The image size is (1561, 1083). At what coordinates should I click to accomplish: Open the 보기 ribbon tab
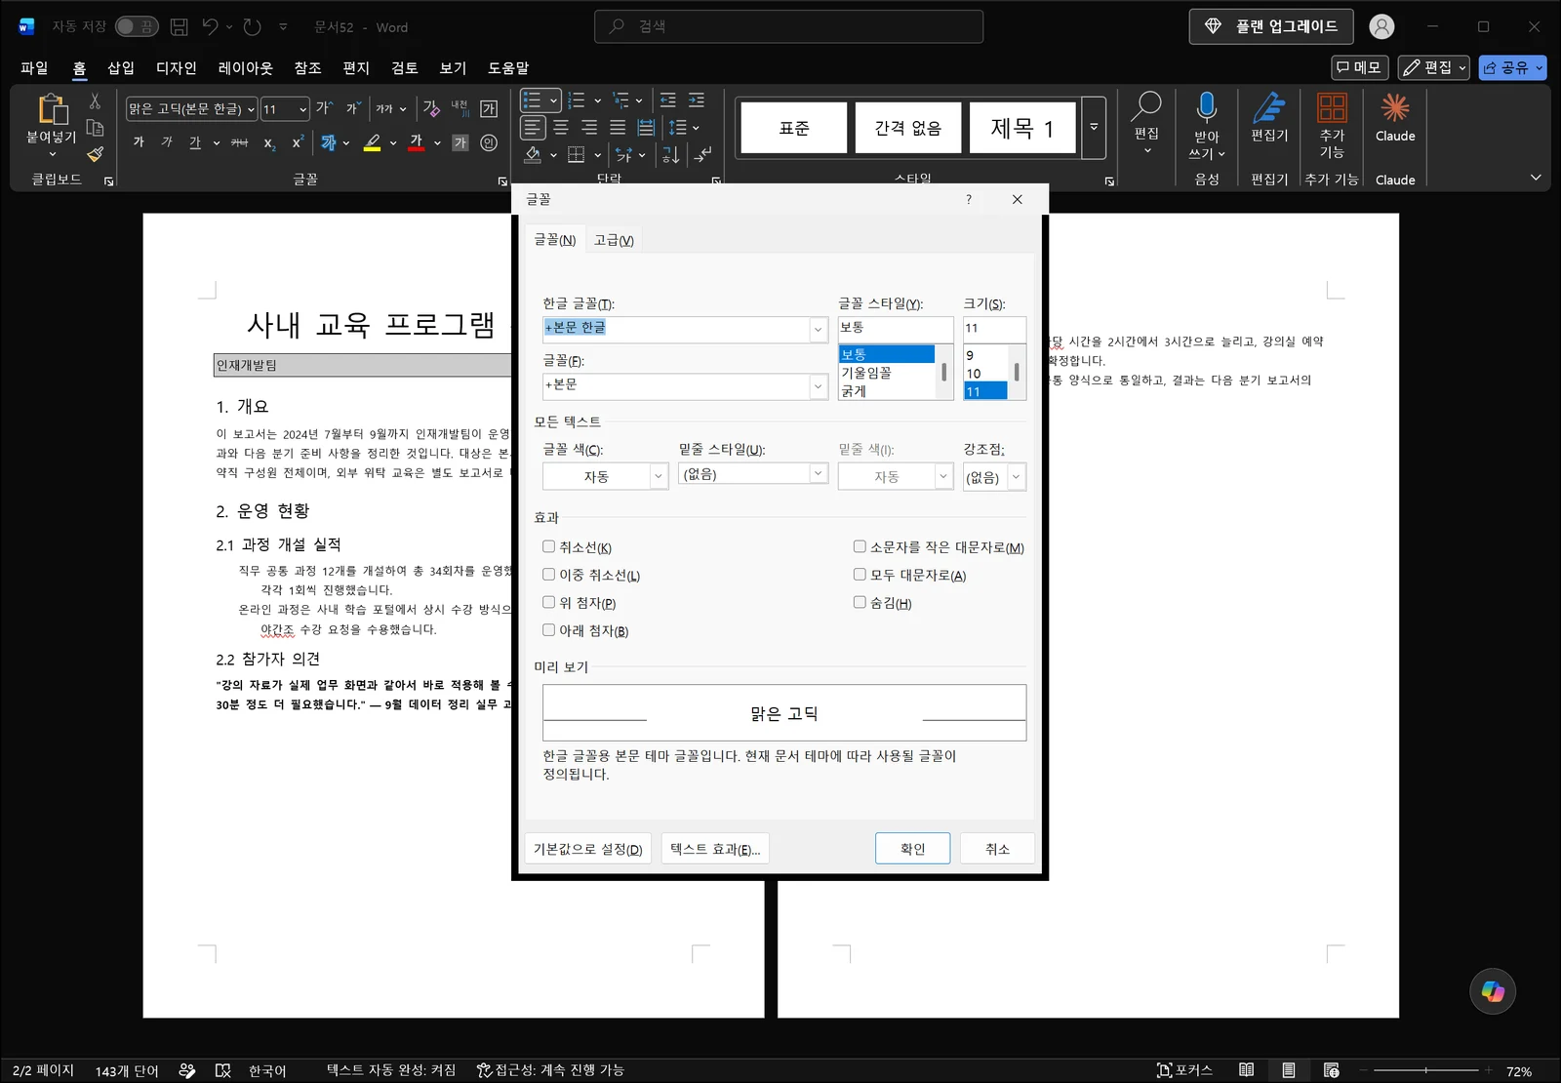453,68
